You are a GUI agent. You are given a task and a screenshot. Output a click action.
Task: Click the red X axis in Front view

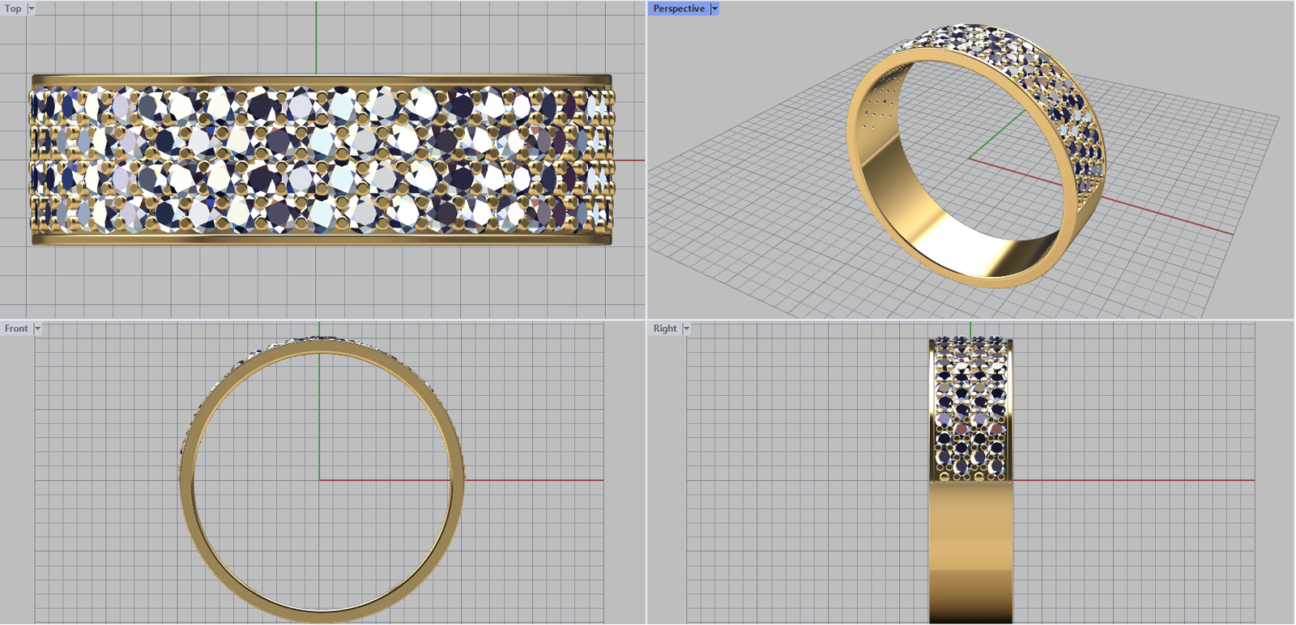click(x=535, y=480)
